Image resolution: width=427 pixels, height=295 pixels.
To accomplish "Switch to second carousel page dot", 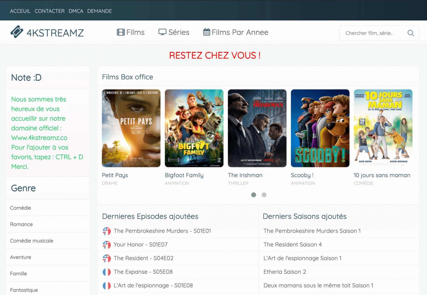I will tap(264, 195).
